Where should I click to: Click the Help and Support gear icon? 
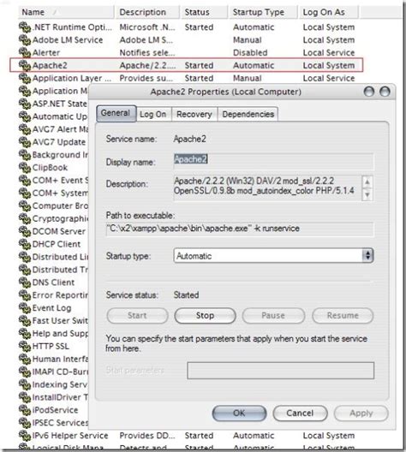tap(25, 334)
